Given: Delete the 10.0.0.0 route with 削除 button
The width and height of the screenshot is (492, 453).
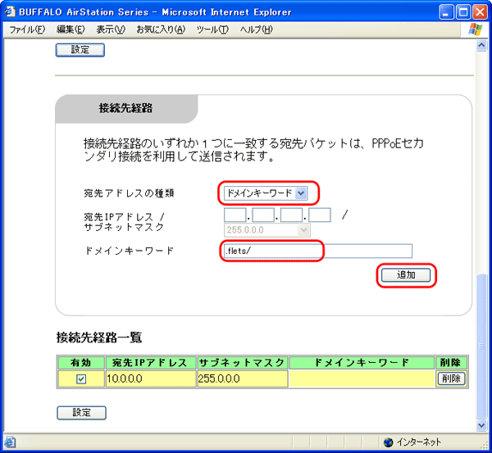Looking at the screenshot, I should click(451, 378).
